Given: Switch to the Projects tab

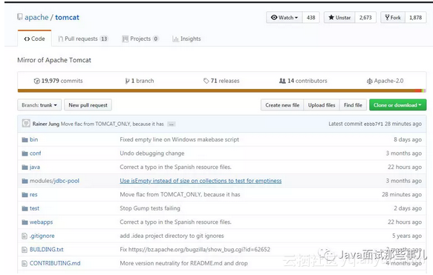Looking at the screenshot, I should 140,39.
